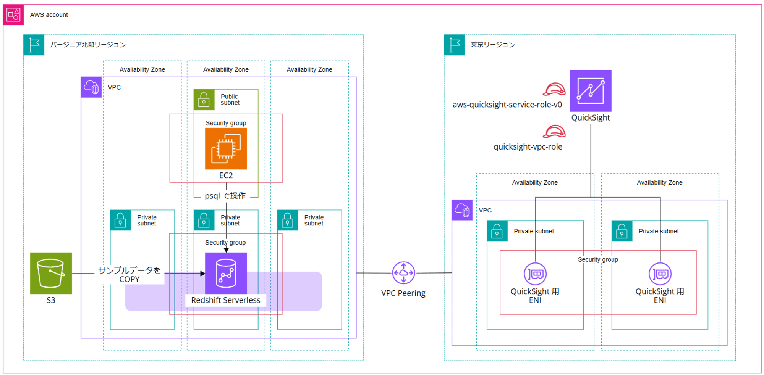The width and height of the screenshot is (764, 375).
Task: Click the right Tokyo 'Private subnet' label
Action: coord(659,231)
